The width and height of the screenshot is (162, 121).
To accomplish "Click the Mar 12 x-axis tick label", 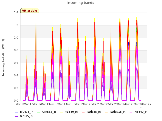I will click(x=20, y=104).
